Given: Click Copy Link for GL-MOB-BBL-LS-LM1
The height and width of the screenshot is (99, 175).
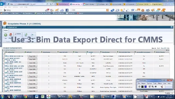Looking at the screenshot, I should [32, 66].
